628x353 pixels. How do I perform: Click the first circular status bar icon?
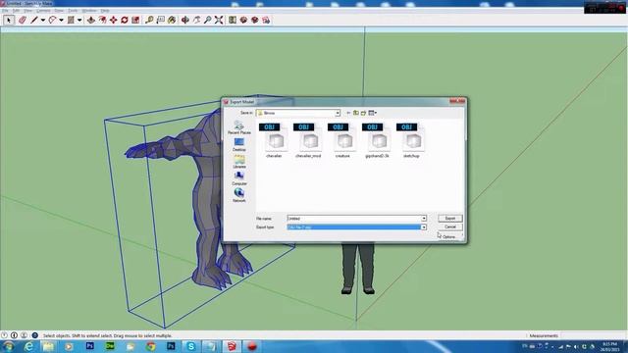point(4,335)
